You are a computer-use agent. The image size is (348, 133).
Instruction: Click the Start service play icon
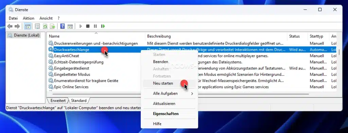pyautogui.click(x=81, y=26)
